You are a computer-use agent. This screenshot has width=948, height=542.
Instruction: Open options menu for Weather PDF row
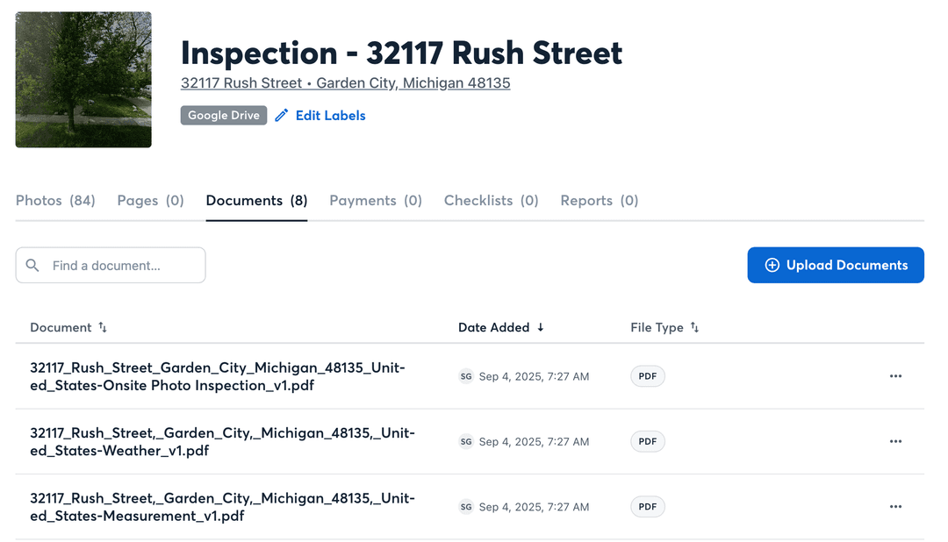(895, 441)
